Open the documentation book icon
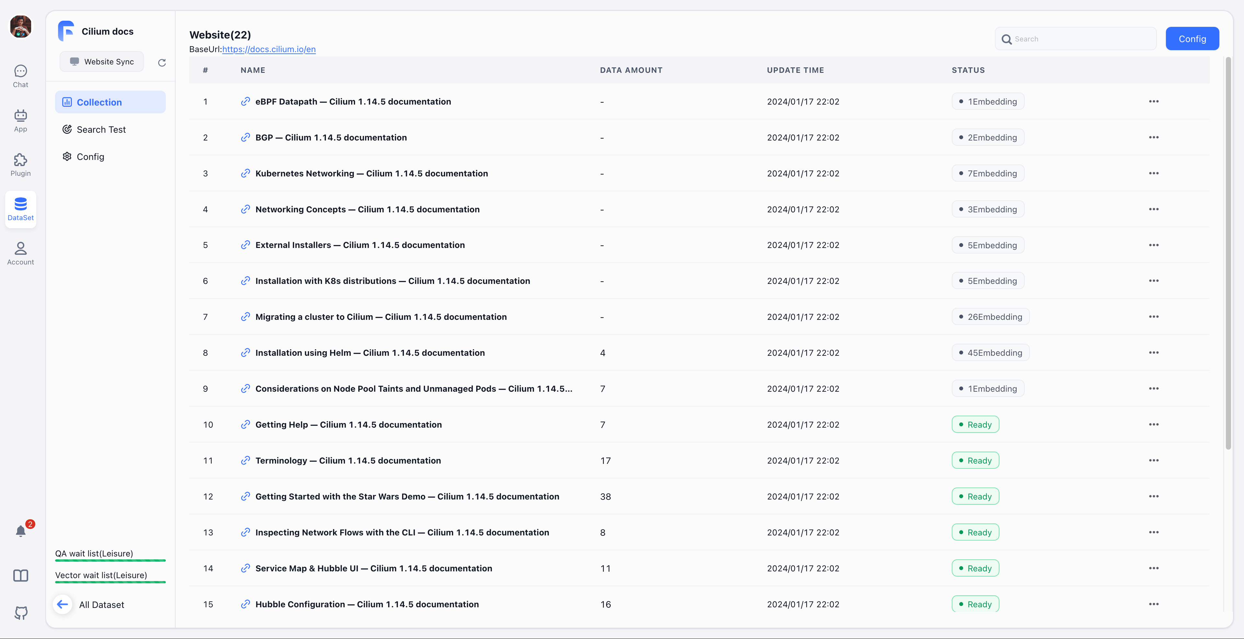Viewport: 1244px width, 639px height. click(20, 575)
